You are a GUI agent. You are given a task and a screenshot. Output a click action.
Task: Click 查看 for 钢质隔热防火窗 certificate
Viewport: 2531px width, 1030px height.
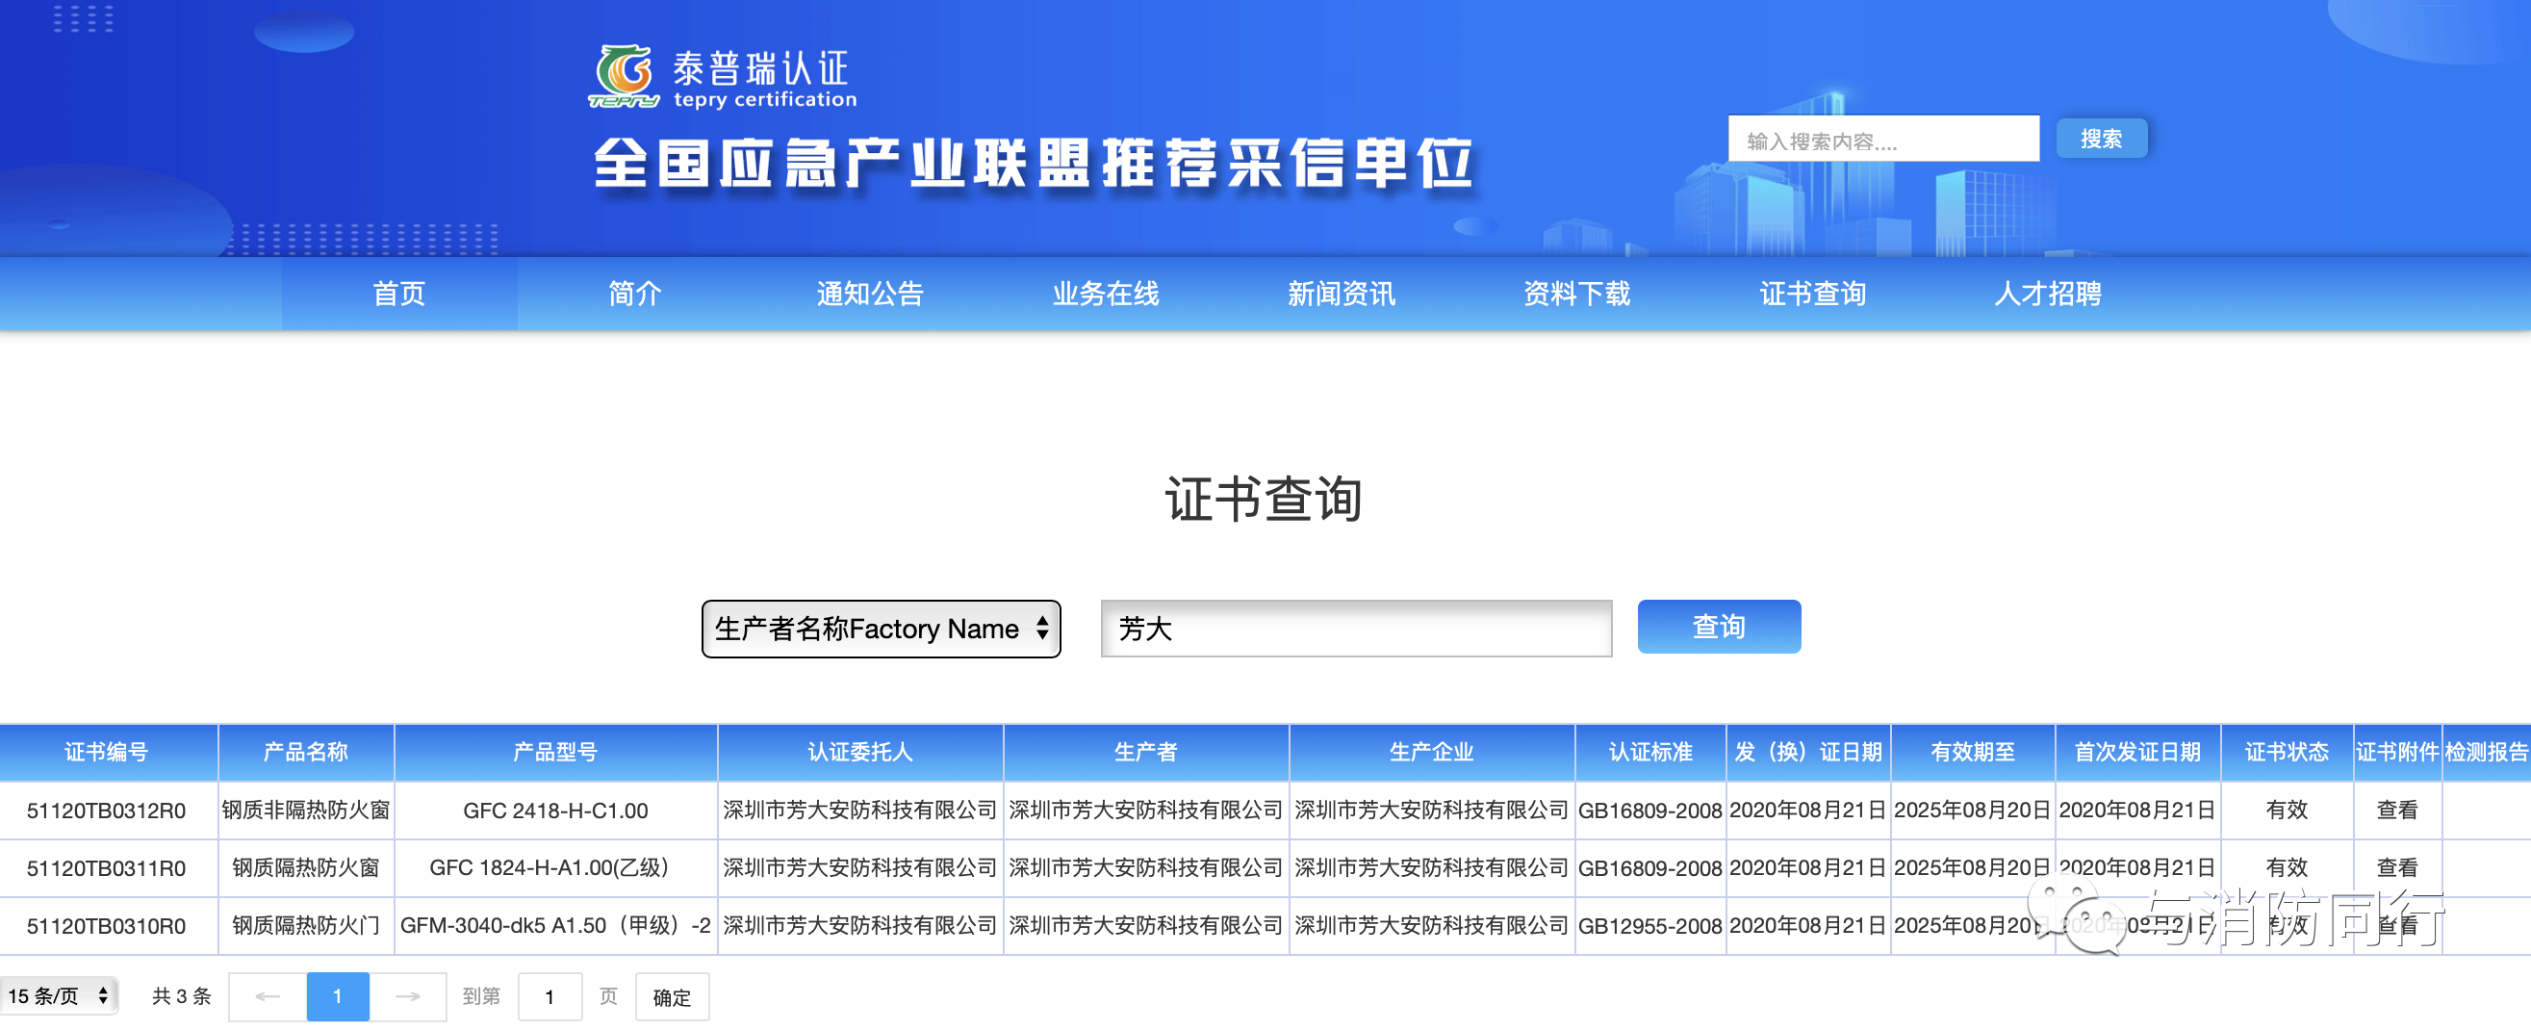tap(2399, 868)
